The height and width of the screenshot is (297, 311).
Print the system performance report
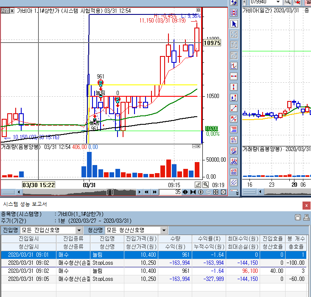click(x=306, y=218)
